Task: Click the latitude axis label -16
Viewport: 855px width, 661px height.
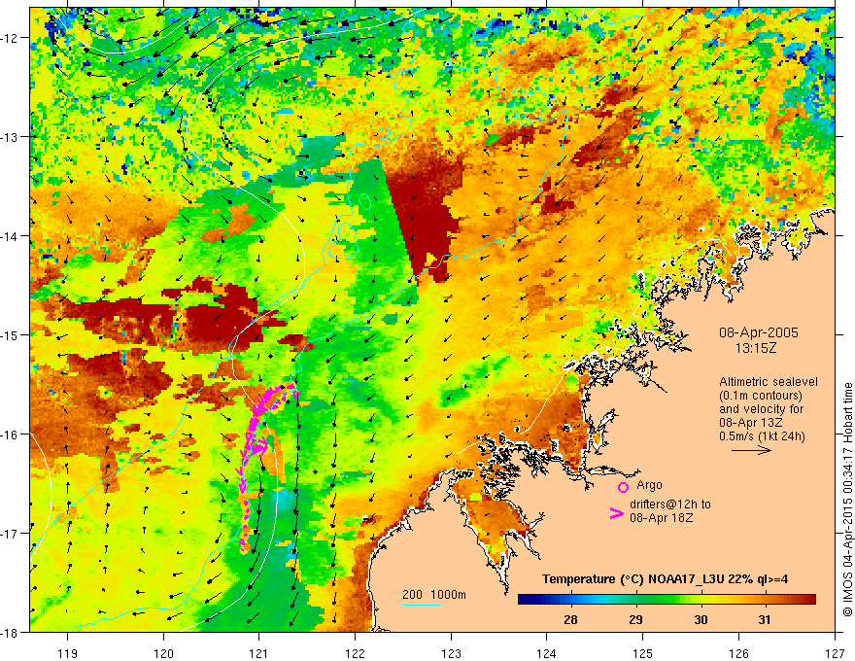Action: point(11,435)
